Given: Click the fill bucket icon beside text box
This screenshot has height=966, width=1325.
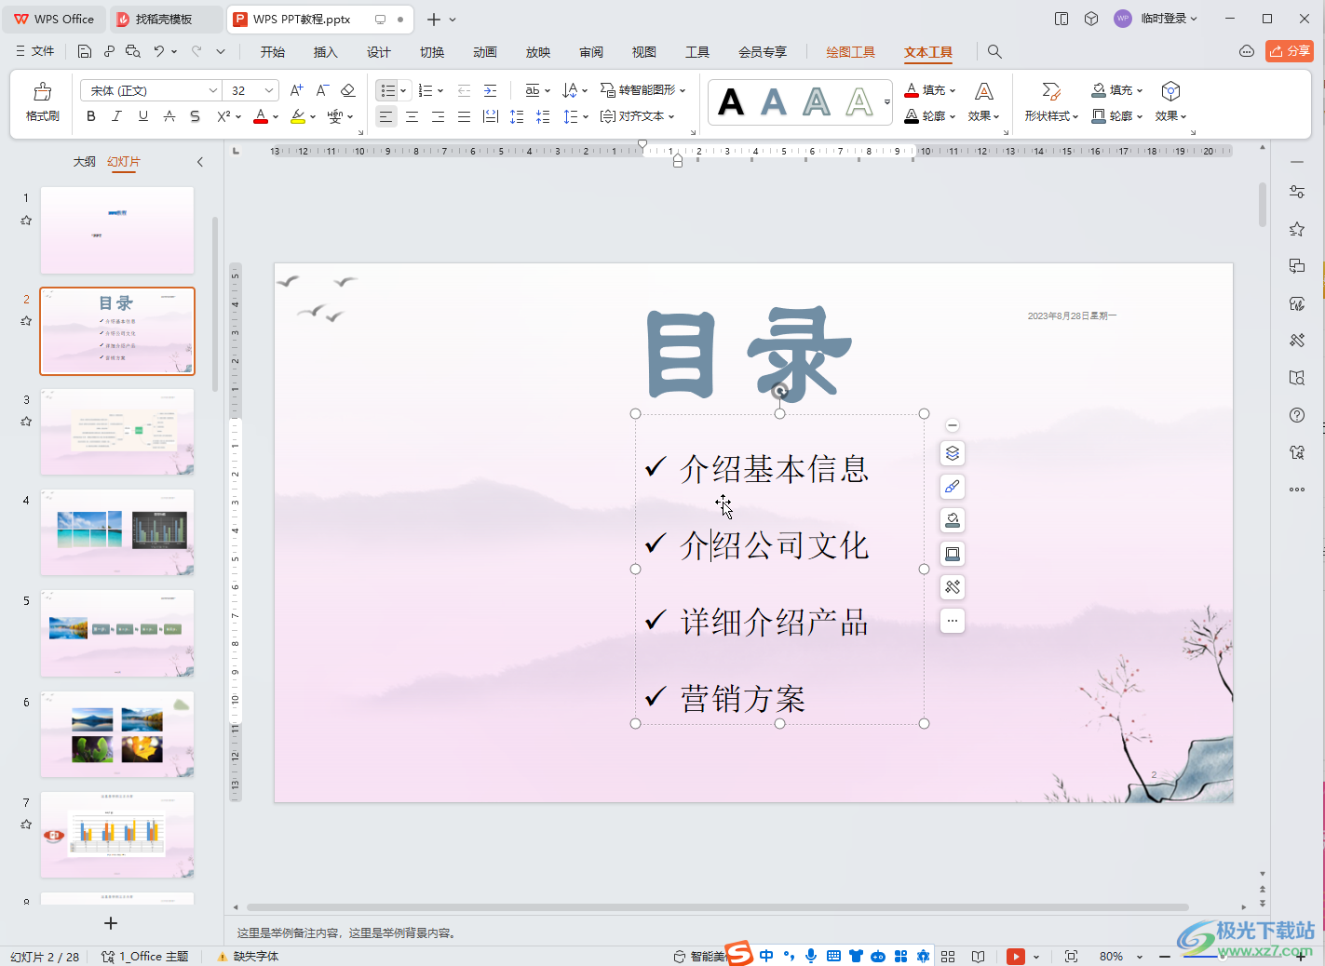Looking at the screenshot, I should [x=953, y=520].
